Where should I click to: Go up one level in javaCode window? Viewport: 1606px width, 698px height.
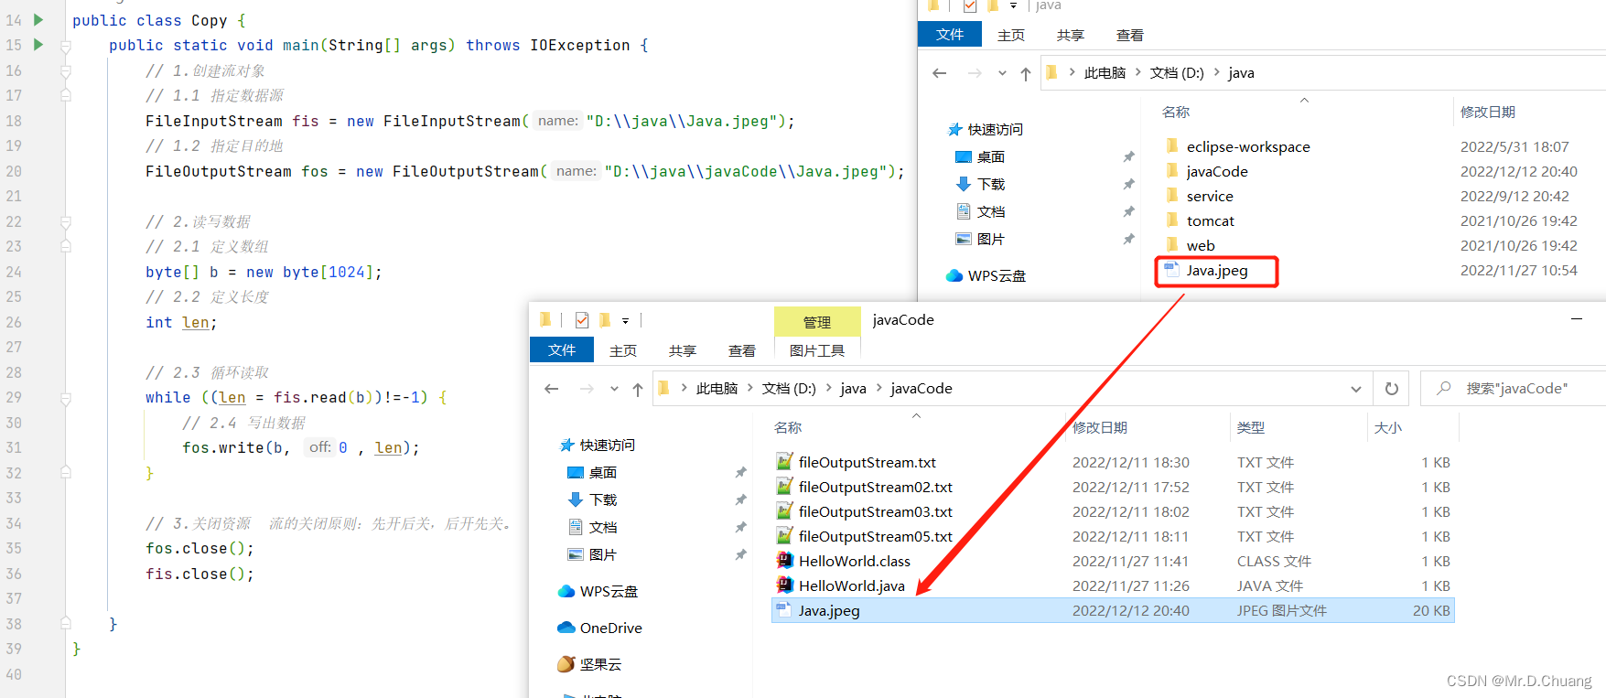637,389
